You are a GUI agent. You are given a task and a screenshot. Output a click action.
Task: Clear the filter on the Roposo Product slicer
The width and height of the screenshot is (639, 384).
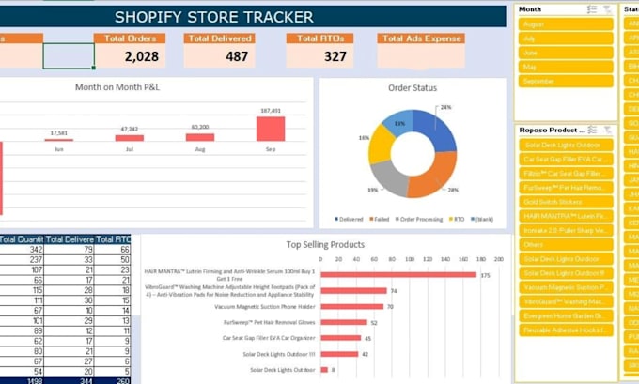(x=607, y=130)
